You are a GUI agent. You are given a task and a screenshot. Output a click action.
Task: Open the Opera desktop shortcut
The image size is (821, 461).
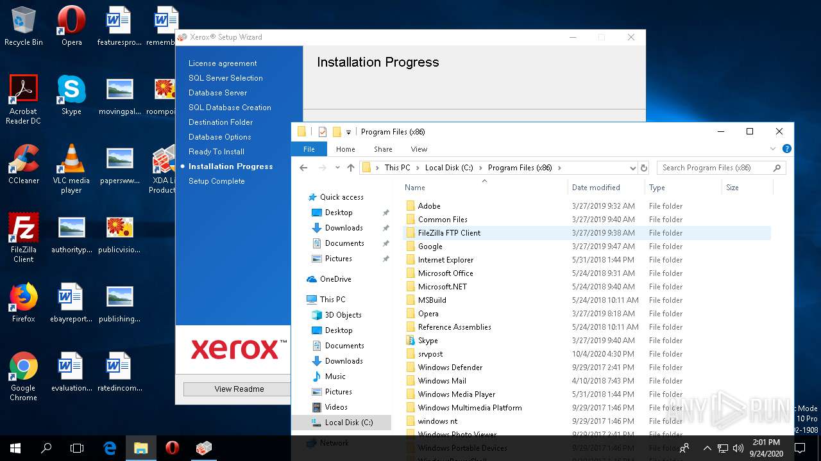pyautogui.click(x=71, y=27)
